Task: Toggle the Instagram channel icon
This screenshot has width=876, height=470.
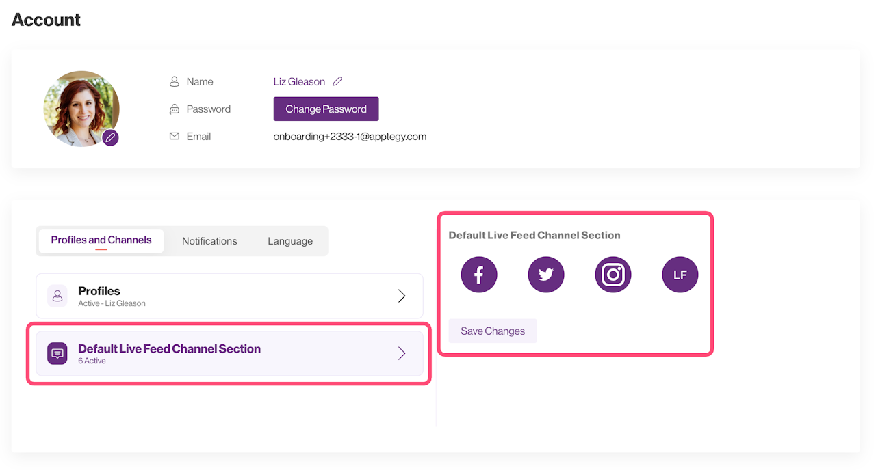Action: click(613, 275)
